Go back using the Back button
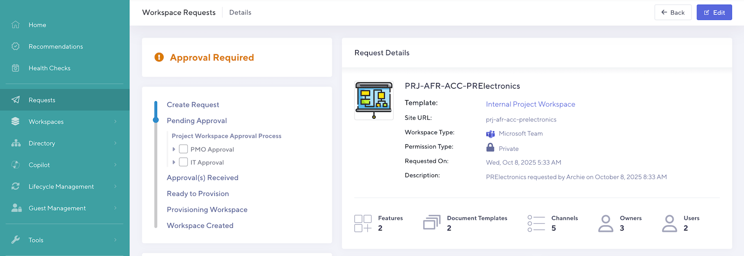744x256 pixels. click(672, 13)
